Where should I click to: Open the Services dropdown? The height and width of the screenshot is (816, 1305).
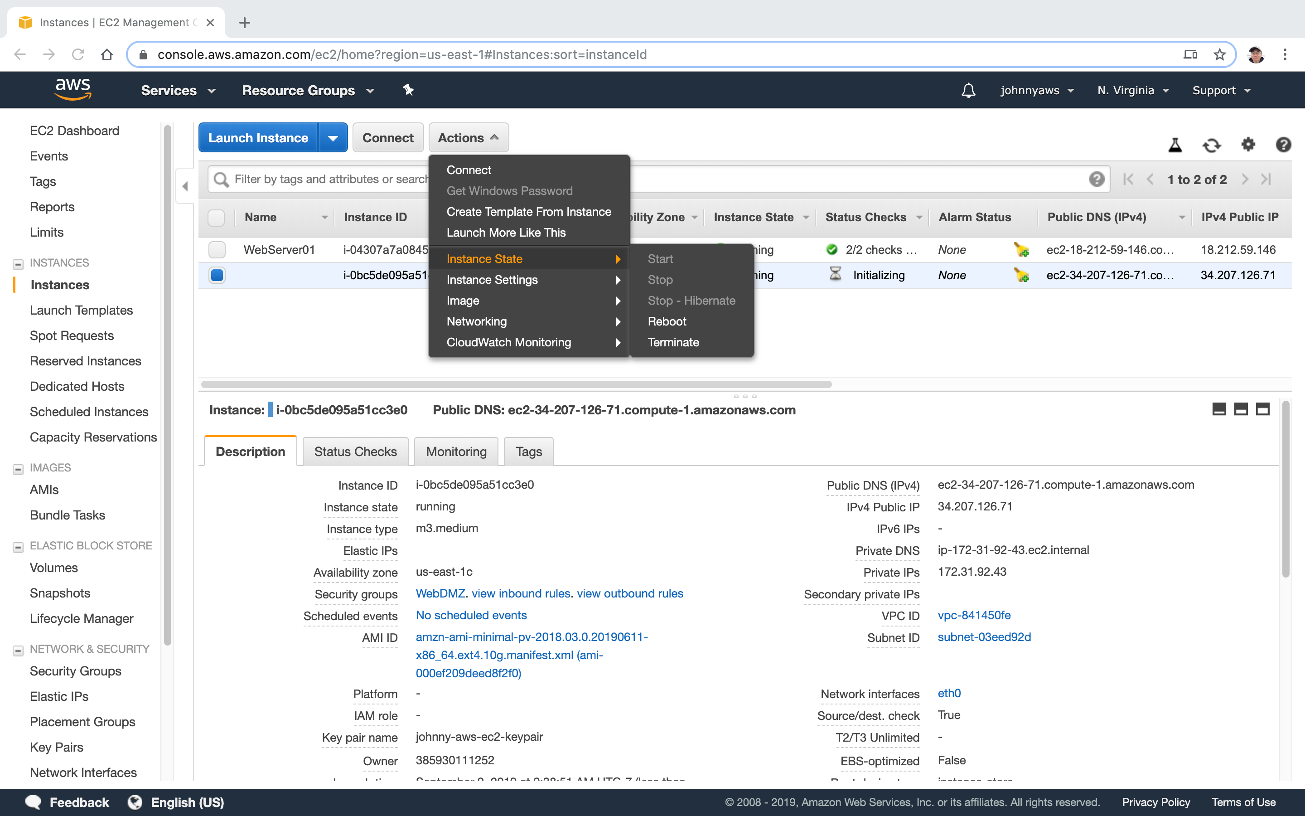(x=179, y=90)
